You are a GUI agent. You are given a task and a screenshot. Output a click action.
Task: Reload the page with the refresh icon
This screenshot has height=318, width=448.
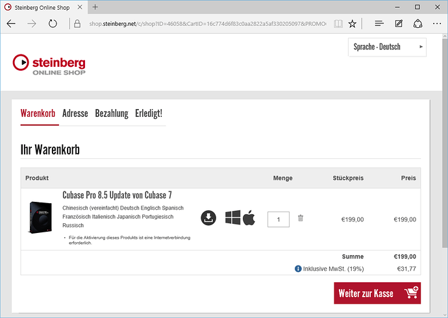(x=53, y=24)
